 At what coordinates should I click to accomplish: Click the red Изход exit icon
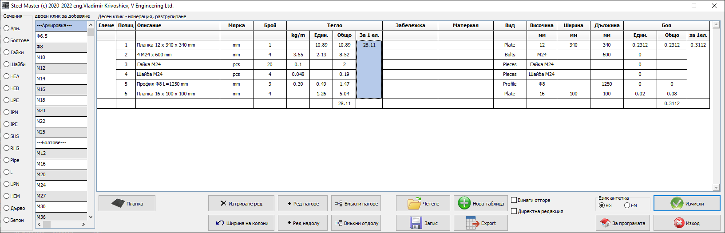(679, 223)
